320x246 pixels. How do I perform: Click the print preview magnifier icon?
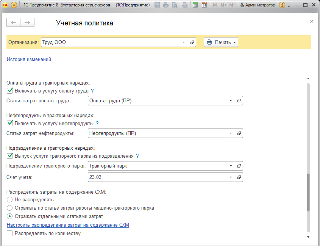175,5
